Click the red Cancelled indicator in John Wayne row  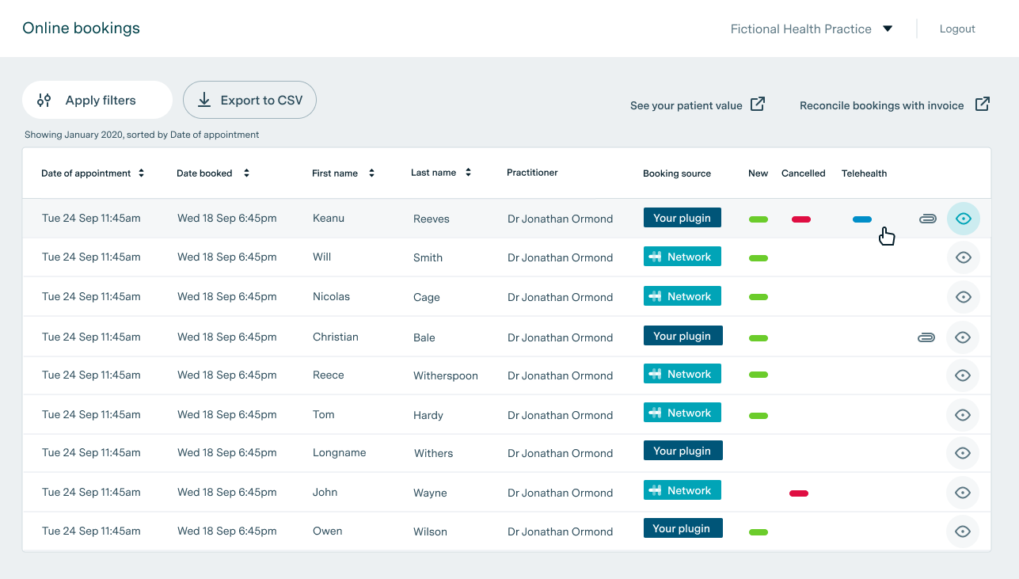[x=798, y=493]
